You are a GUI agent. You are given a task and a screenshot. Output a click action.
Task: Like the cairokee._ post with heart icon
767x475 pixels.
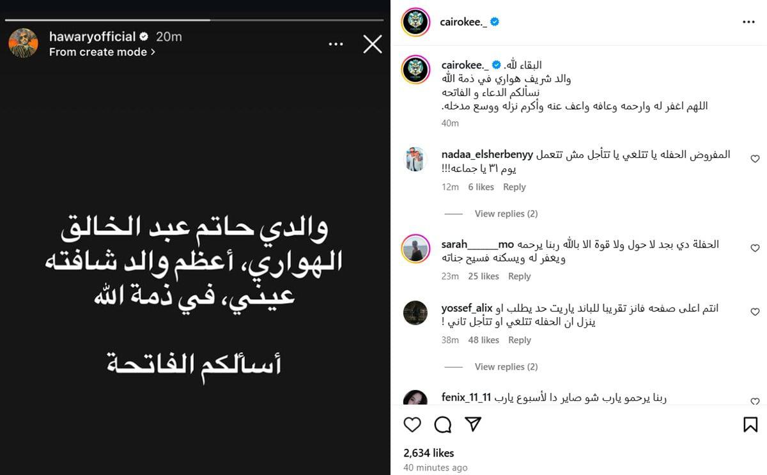[x=413, y=424]
